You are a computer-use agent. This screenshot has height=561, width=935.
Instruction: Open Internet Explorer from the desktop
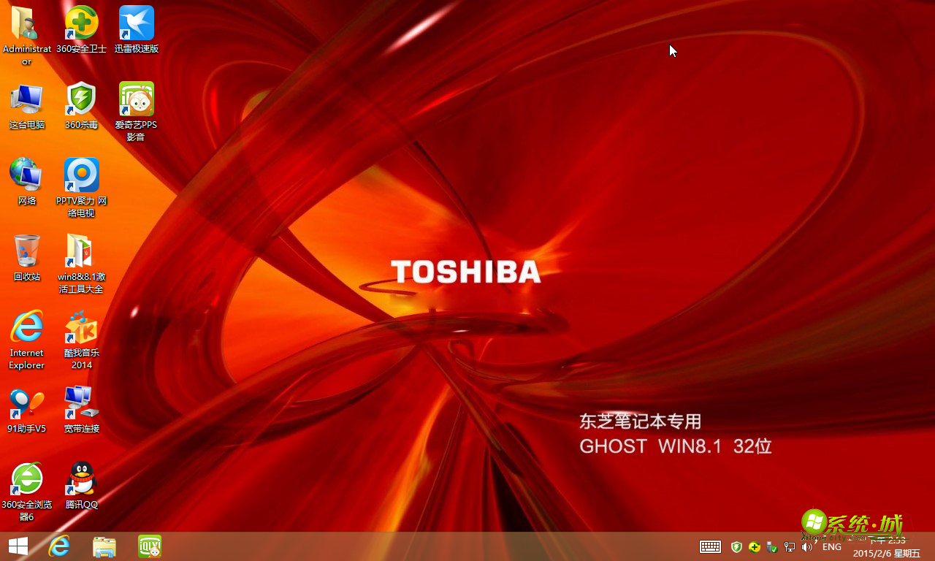27,327
